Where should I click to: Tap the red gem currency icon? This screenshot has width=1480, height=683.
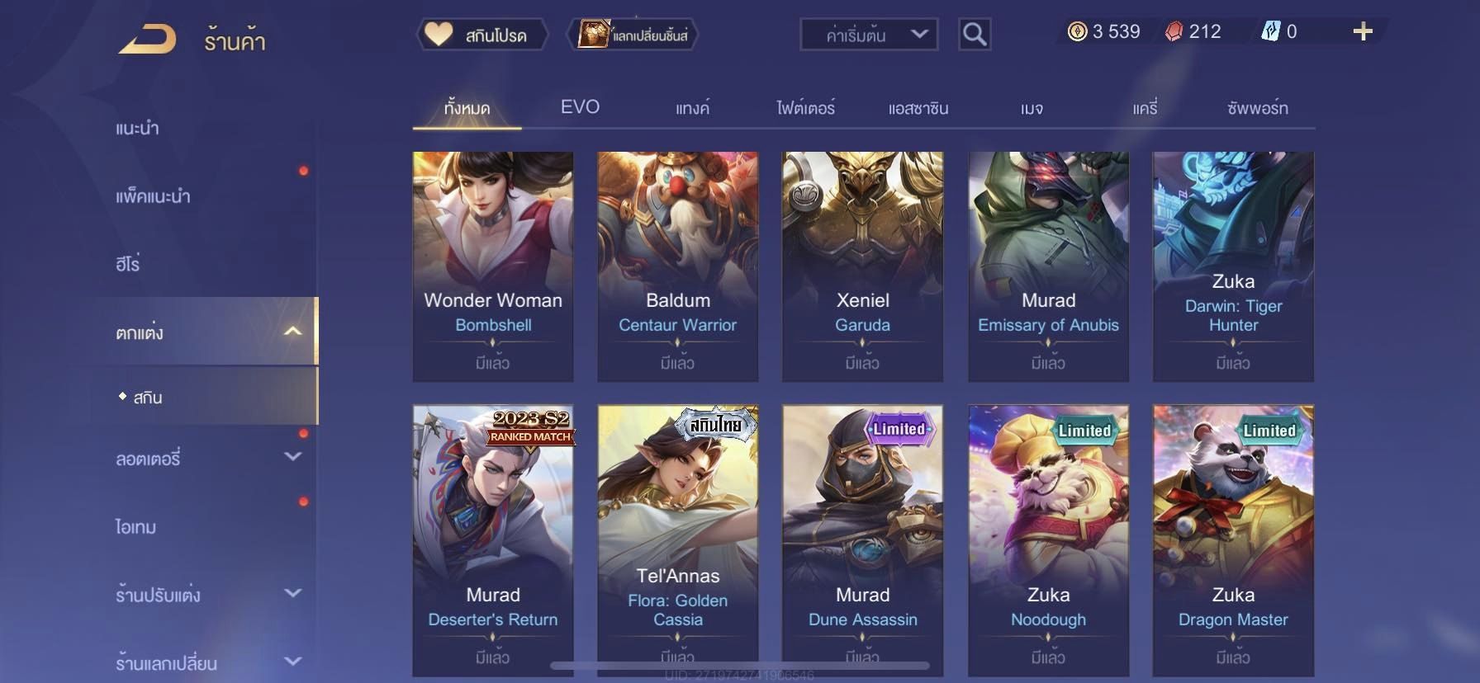coord(1174,32)
